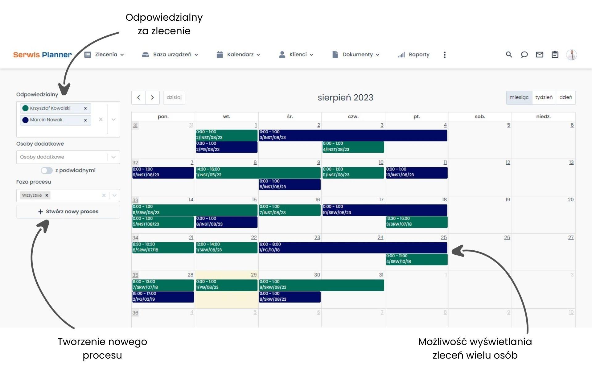Open the Baza urządzeń menu
The width and height of the screenshot is (592, 370).
tap(170, 55)
